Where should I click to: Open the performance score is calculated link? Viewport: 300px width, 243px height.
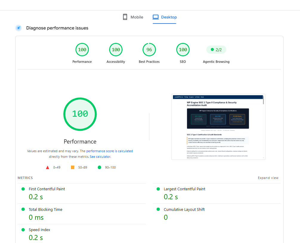(109, 151)
